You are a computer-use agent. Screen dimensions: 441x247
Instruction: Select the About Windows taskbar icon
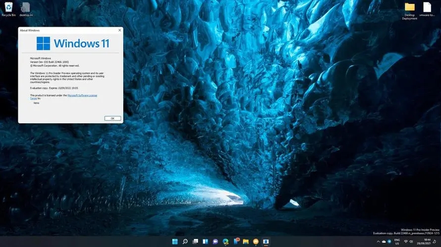click(x=266, y=242)
